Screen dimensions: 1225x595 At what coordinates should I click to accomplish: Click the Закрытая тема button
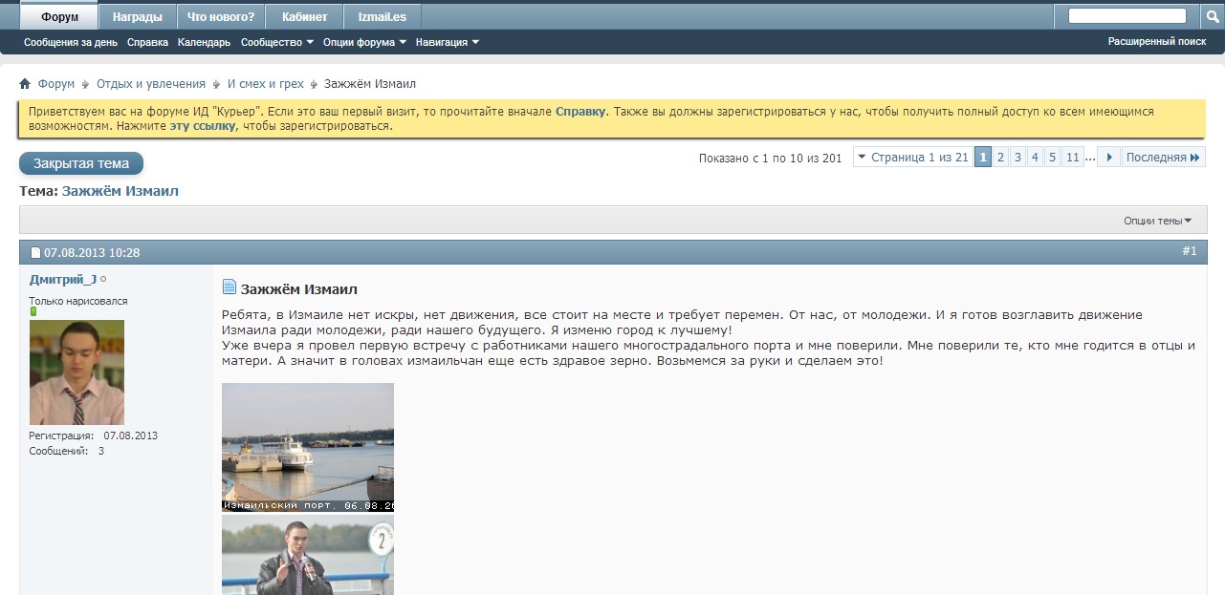[x=81, y=163]
